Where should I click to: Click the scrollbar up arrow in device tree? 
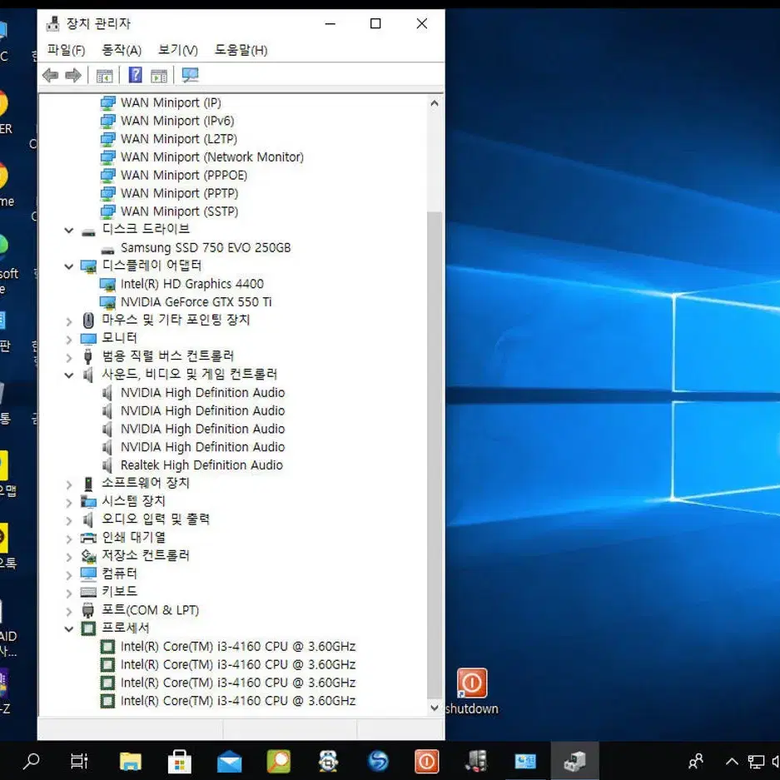[x=435, y=103]
